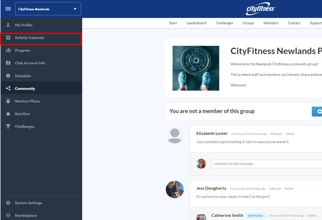322x220 pixels.
Task: Click the weight plate group image
Action: (x=196, y=68)
